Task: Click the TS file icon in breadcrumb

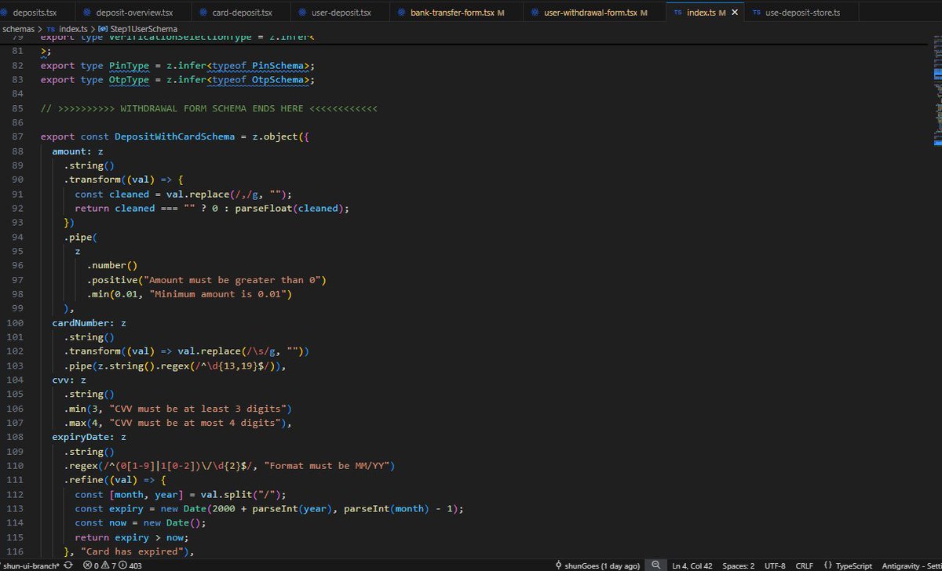Action: pyautogui.click(x=51, y=29)
